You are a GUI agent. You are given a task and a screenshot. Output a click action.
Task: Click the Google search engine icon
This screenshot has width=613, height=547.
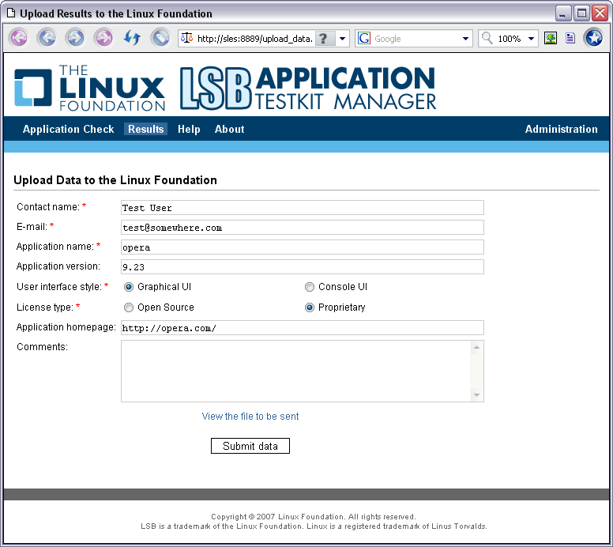(364, 38)
